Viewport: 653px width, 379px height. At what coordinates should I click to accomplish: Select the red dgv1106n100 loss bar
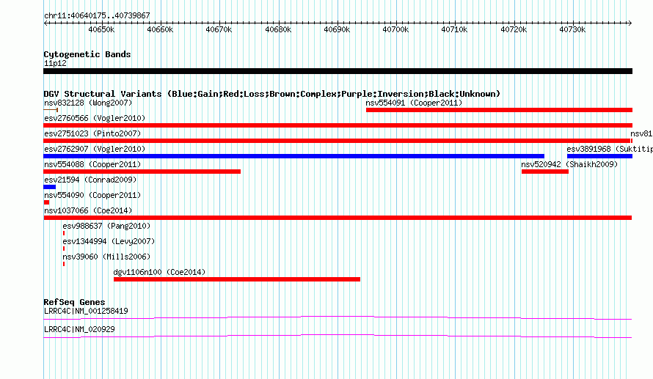237,279
